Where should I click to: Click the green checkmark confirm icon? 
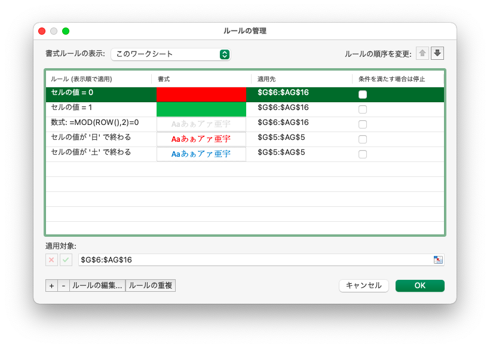(66, 260)
